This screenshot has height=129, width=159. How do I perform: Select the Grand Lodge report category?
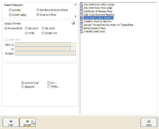pyautogui.click(x=10, y=15)
